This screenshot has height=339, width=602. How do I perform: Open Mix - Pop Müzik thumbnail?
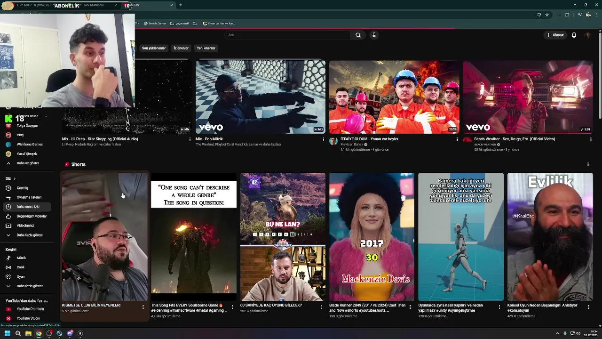[260, 97]
